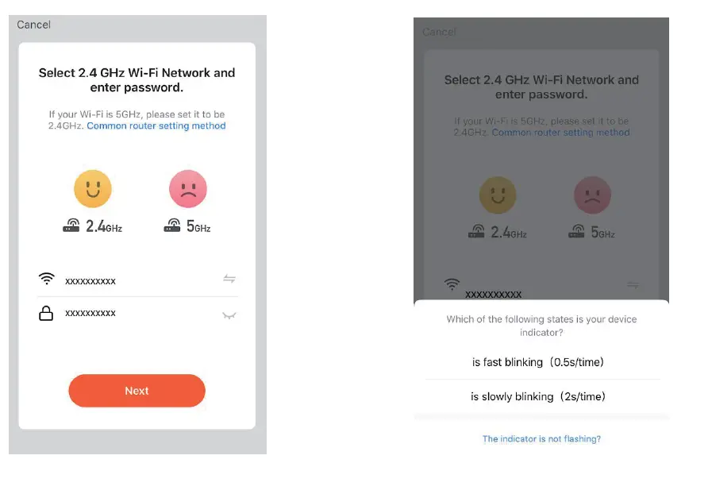Click the dimmed sad face behind the dialog
708x494 pixels.
coord(592,195)
